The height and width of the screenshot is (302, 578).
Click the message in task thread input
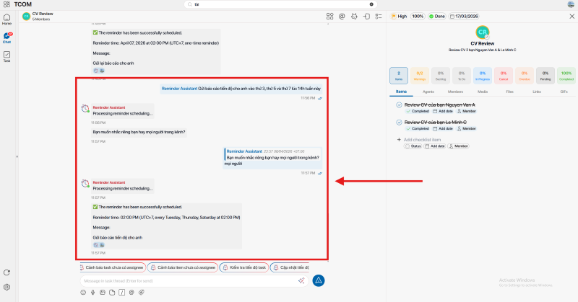[194, 281]
